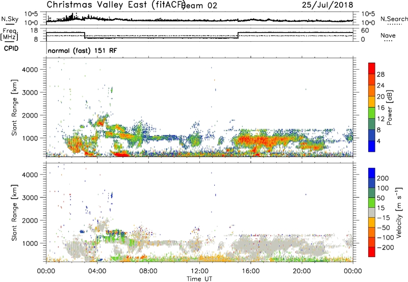Viewport: 408px width, 282px height.
Task: Click the "100" label on the velocity colorbar
Action: coord(383,188)
